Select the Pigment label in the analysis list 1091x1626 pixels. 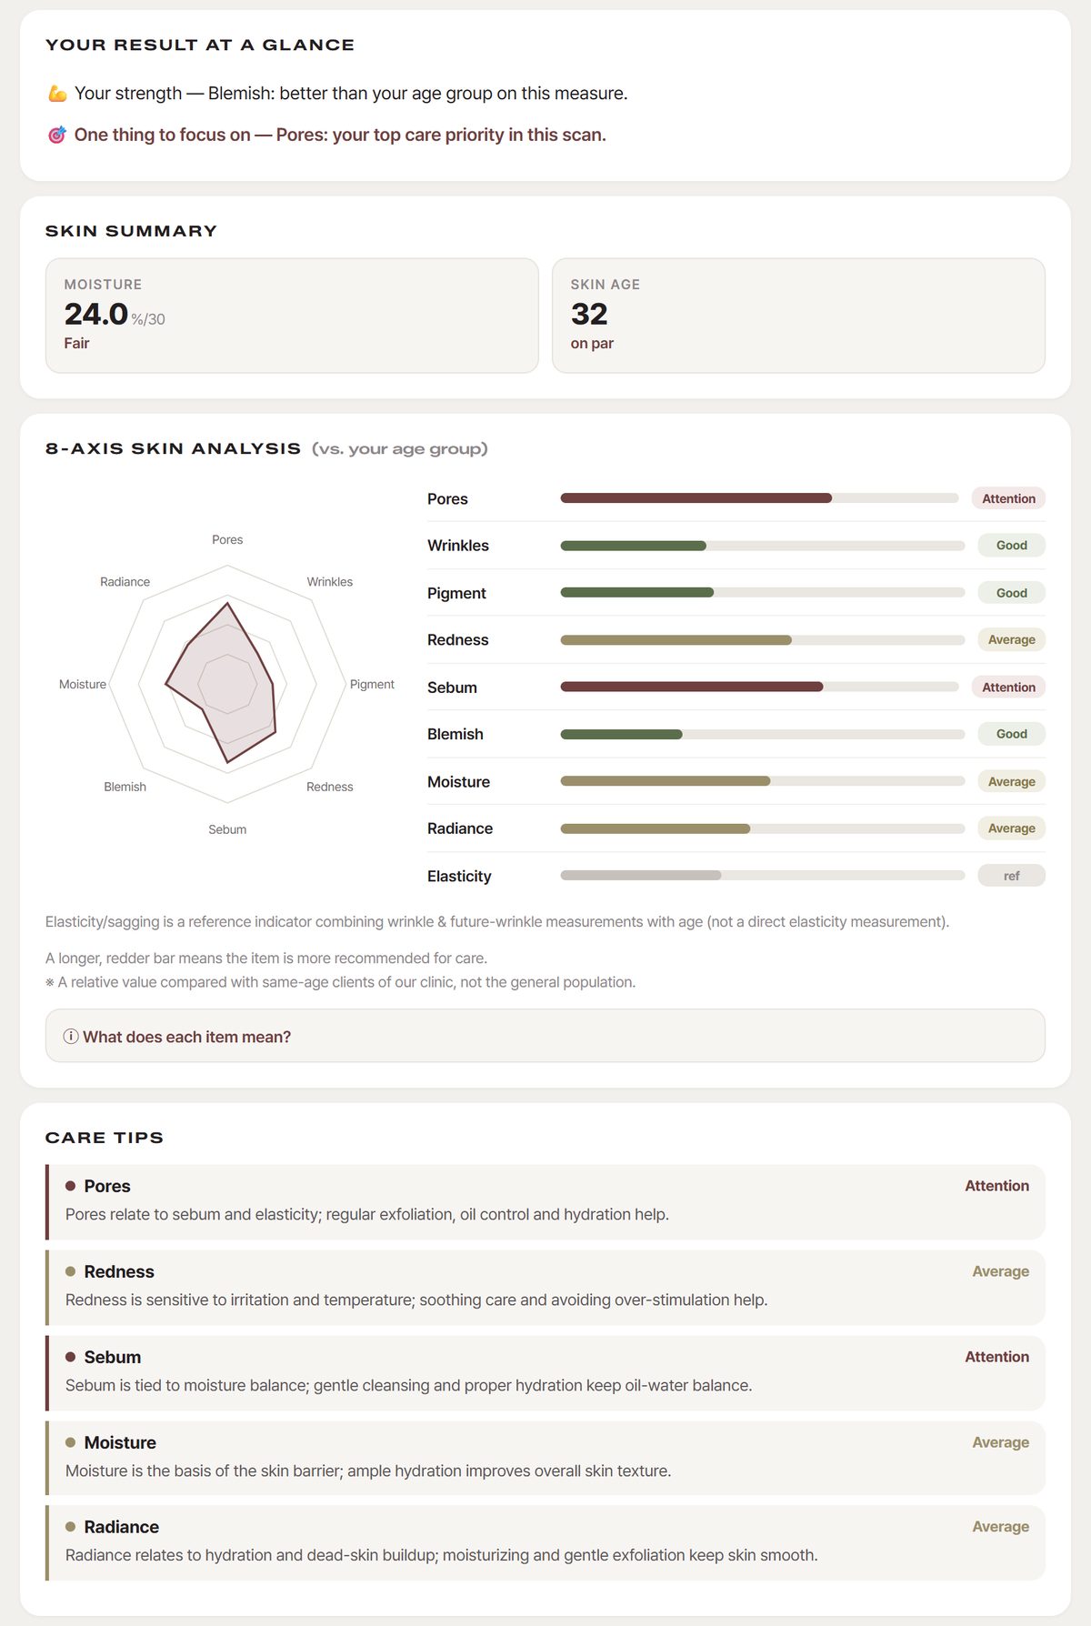tap(456, 593)
